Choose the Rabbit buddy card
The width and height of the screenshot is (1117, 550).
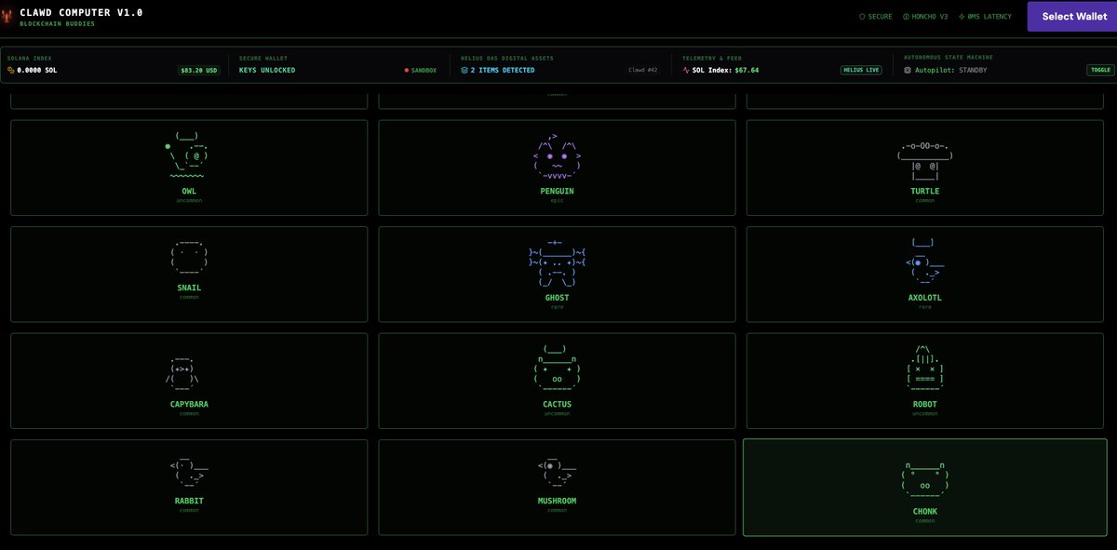(x=190, y=488)
